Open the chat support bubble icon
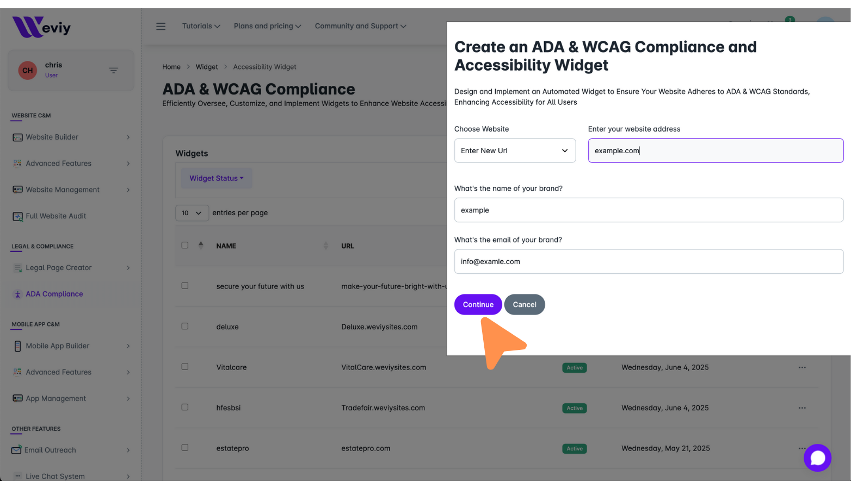This screenshot has width=851, height=489. (x=817, y=458)
